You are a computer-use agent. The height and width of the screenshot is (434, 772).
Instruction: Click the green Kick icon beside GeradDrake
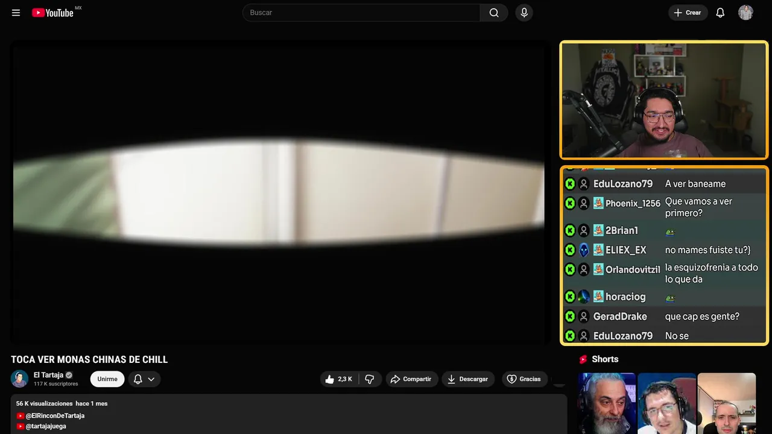(570, 316)
